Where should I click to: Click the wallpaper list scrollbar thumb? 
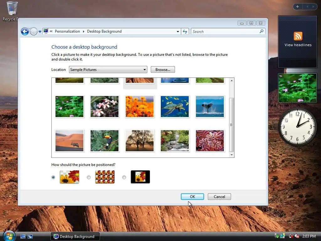[232, 125]
